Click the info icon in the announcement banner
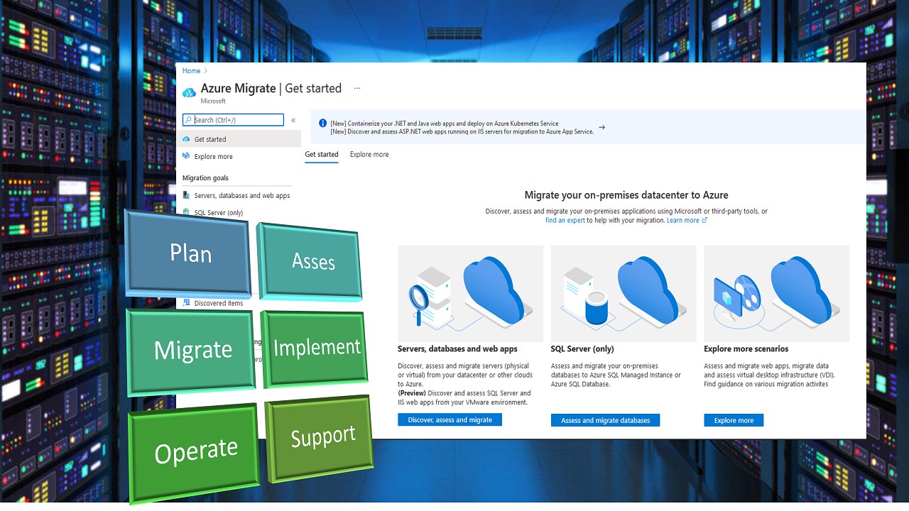The height and width of the screenshot is (511, 909). click(323, 123)
